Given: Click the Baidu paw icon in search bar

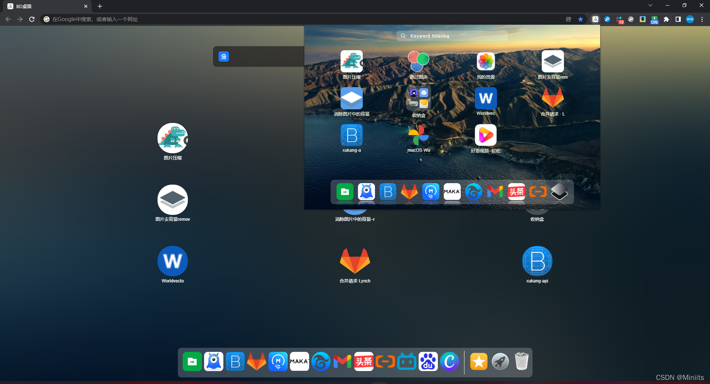Looking at the screenshot, I should coord(224,56).
